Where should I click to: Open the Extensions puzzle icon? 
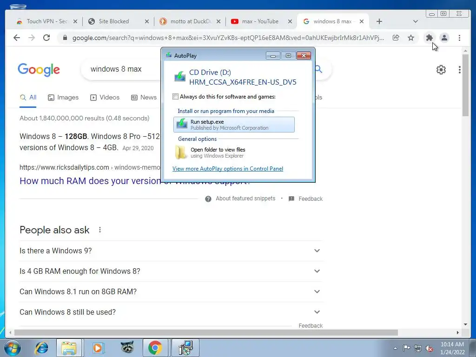tap(429, 38)
